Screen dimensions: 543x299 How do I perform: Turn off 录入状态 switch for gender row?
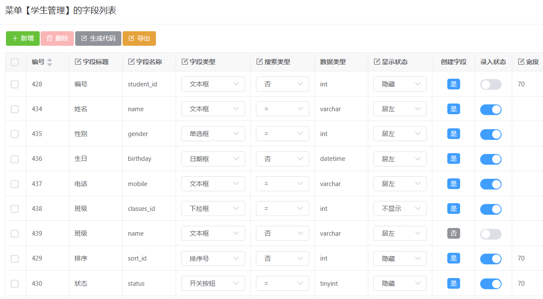pyautogui.click(x=490, y=134)
